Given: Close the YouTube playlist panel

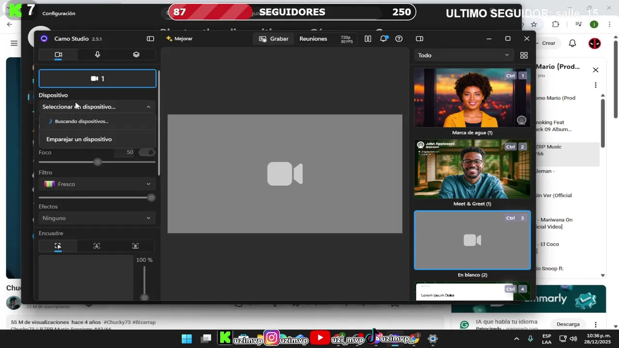Looking at the screenshot, I should pos(596,70).
